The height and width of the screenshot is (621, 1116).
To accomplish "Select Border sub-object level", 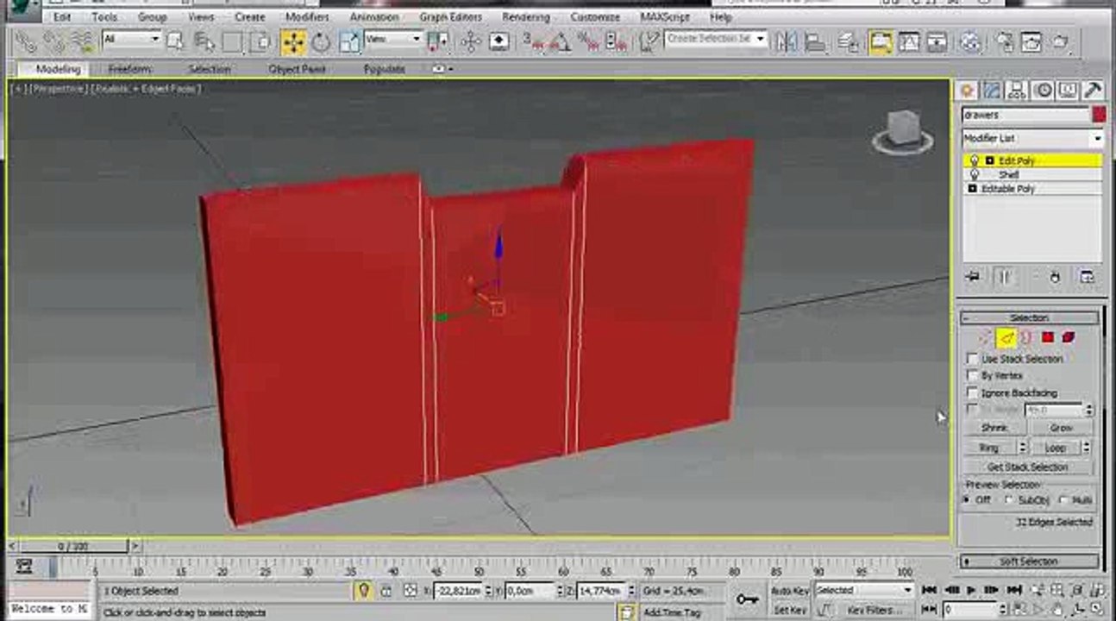I will point(1026,337).
